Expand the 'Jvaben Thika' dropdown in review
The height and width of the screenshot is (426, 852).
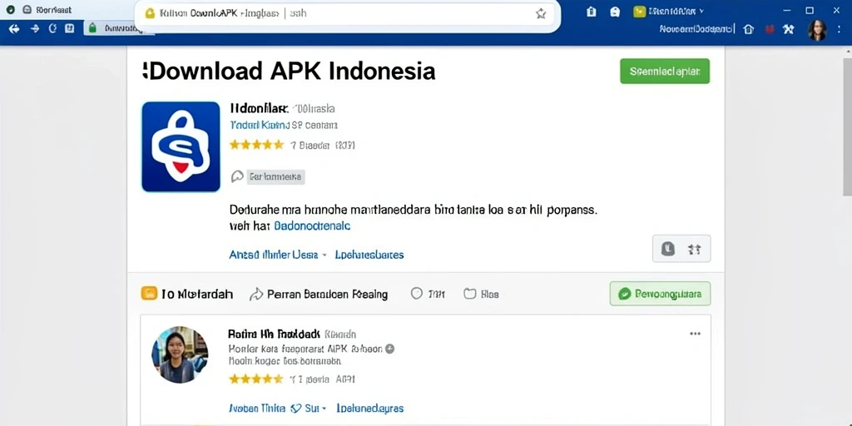tap(277, 408)
